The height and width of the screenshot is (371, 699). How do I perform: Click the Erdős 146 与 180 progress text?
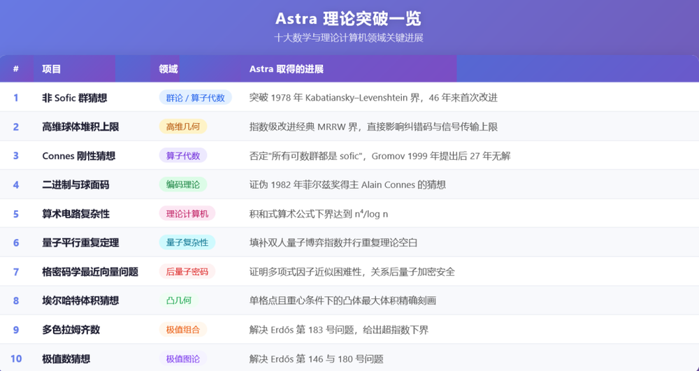[x=317, y=359]
